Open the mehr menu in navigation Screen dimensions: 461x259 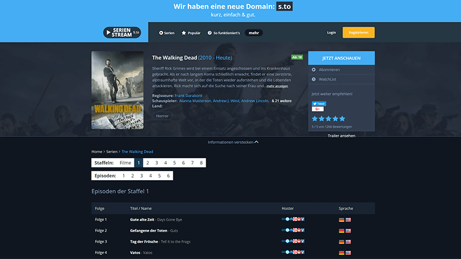tap(254, 33)
